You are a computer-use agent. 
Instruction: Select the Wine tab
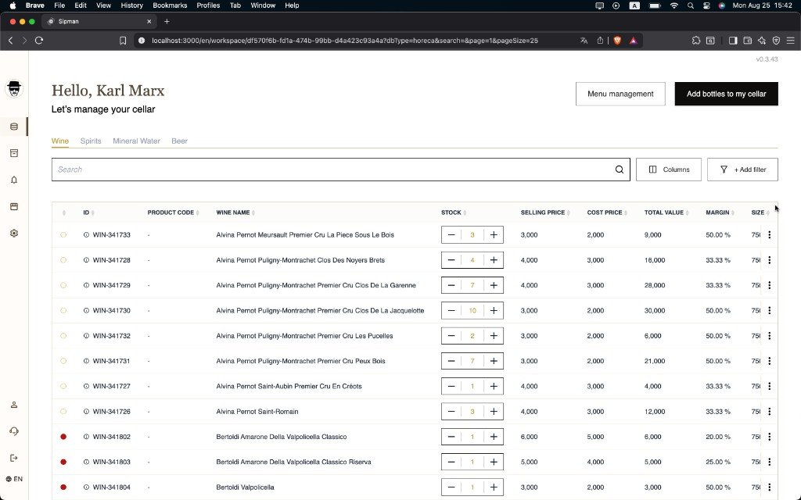(x=59, y=141)
